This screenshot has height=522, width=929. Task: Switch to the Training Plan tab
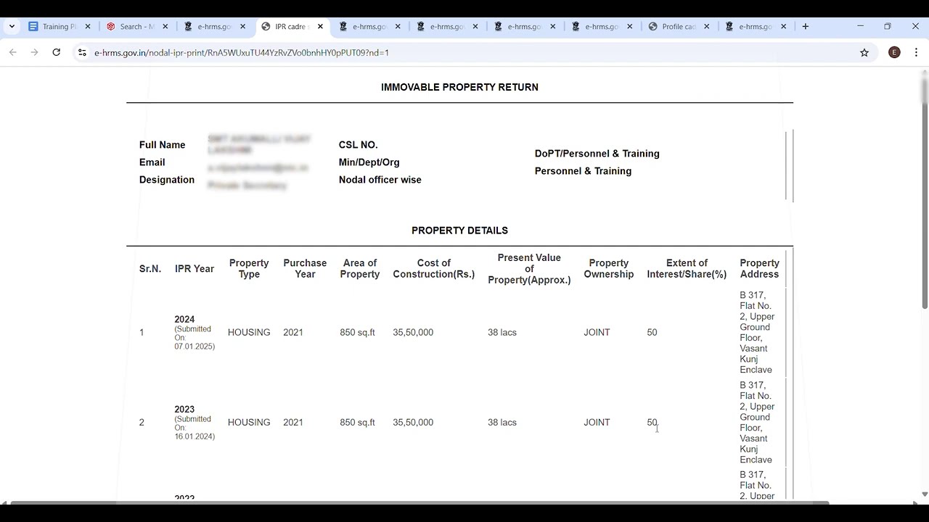[x=60, y=27]
